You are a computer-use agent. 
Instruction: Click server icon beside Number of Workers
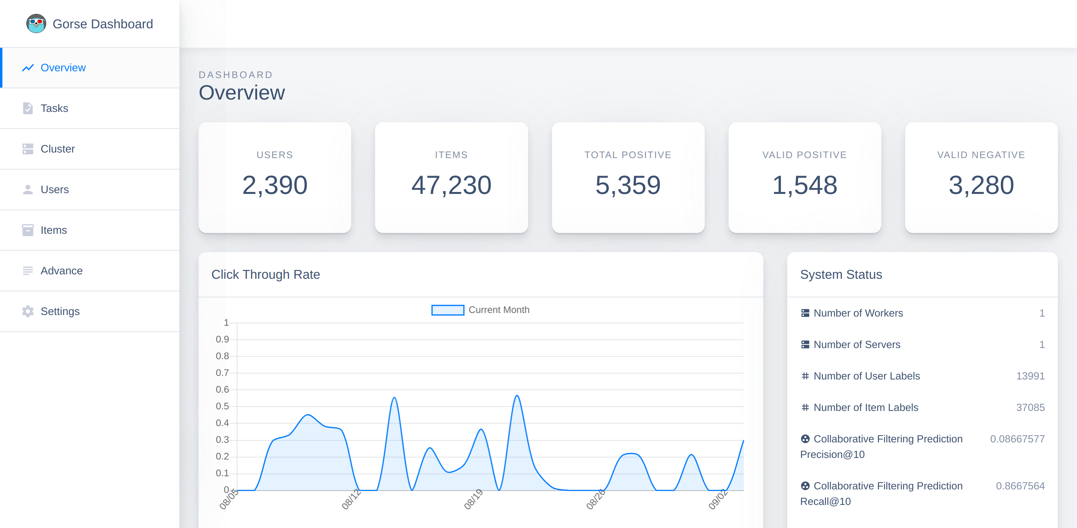click(805, 313)
